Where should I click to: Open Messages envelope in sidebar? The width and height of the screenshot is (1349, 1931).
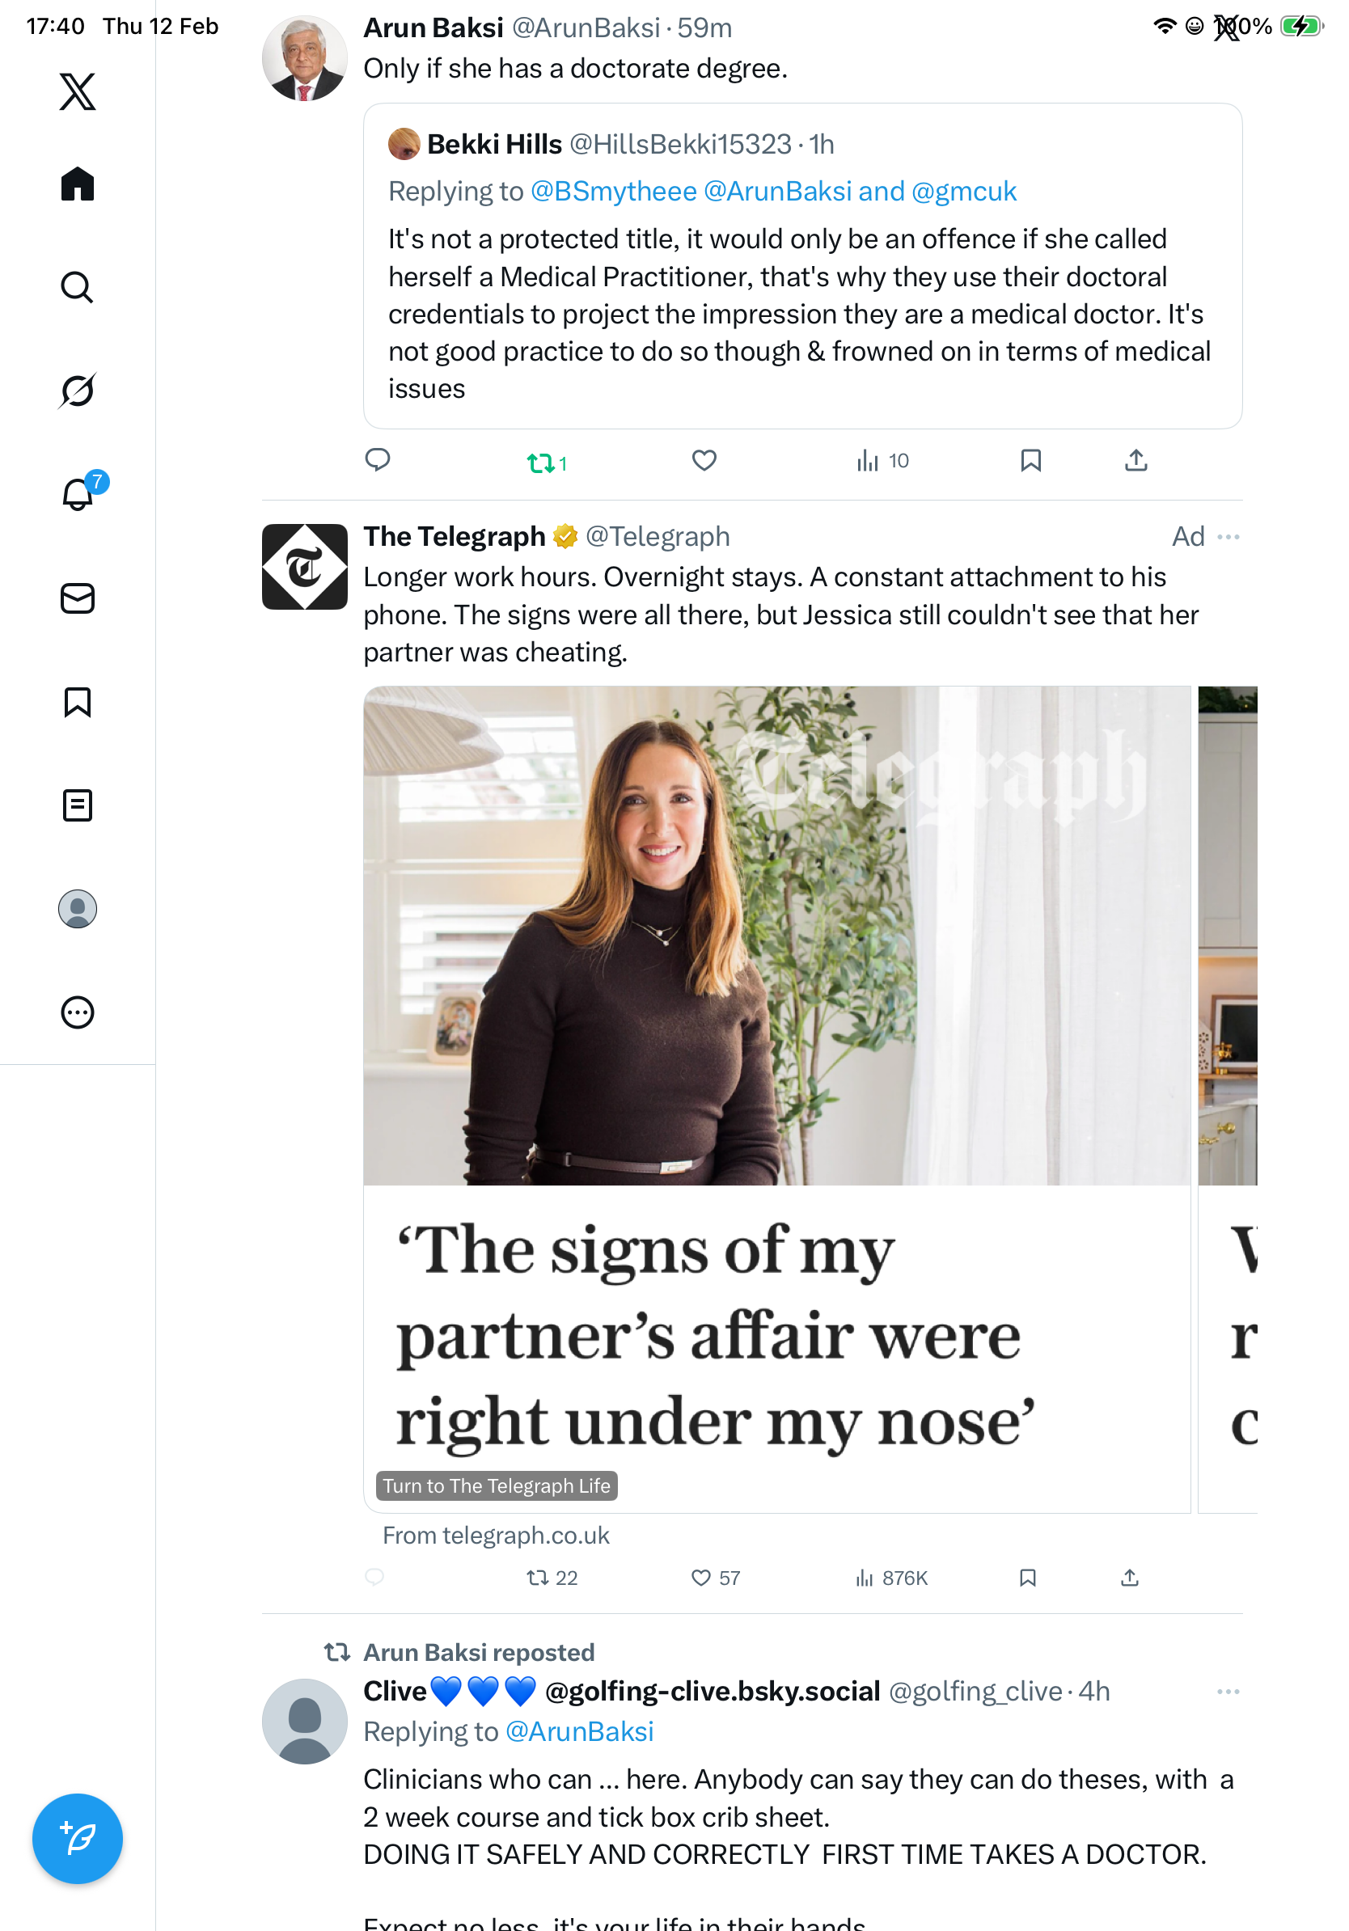(78, 598)
